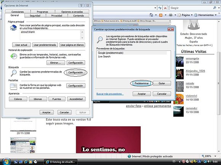Click the show desktop quick launch icon

click(16, 162)
